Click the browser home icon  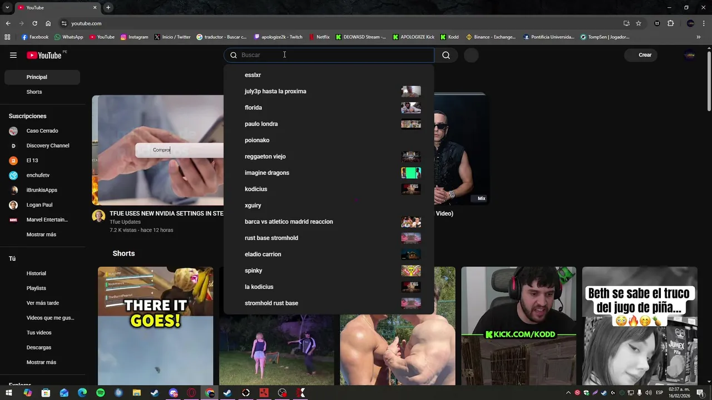[48, 23]
